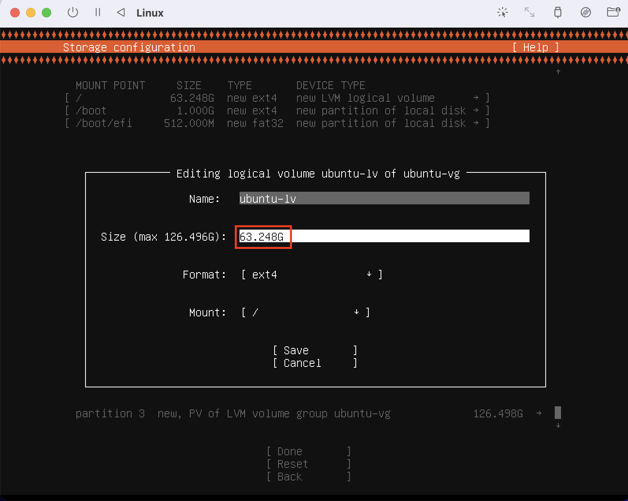The height and width of the screenshot is (501, 628).
Task: Open the shared folder icon
Action: point(613,12)
